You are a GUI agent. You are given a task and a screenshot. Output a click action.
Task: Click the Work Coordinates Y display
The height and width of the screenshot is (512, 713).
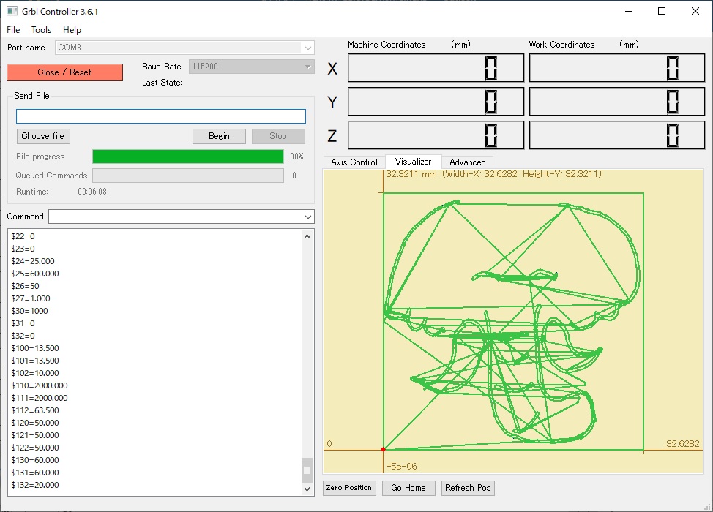pos(617,102)
